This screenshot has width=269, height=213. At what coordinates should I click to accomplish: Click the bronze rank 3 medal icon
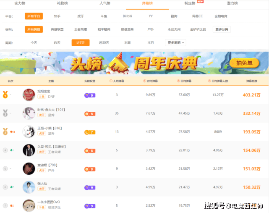(x=5, y=131)
